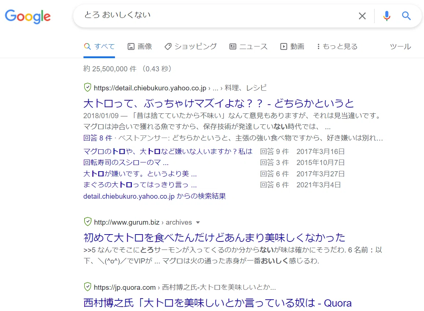Click date text '2017年3月27日'
424x311 pixels.
click(x=320, y=174)
